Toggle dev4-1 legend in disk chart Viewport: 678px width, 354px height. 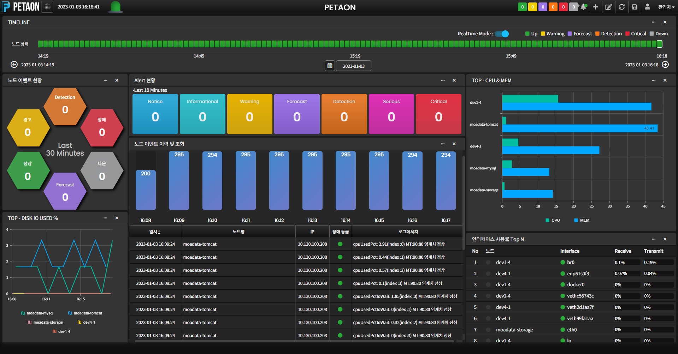[x=86, y=322]
